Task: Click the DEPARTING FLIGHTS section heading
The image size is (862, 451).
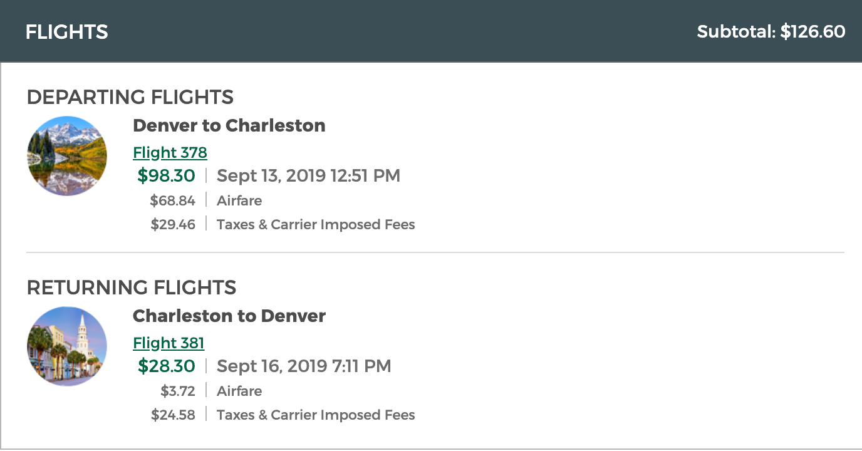Action: 130,97
